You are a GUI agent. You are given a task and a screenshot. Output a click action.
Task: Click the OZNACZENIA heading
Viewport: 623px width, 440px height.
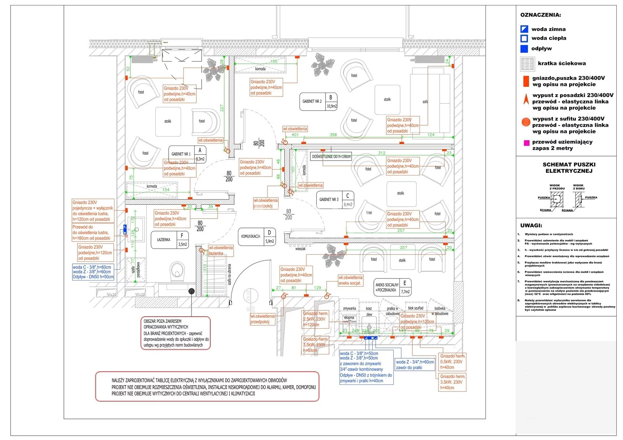tap(540, 15)
